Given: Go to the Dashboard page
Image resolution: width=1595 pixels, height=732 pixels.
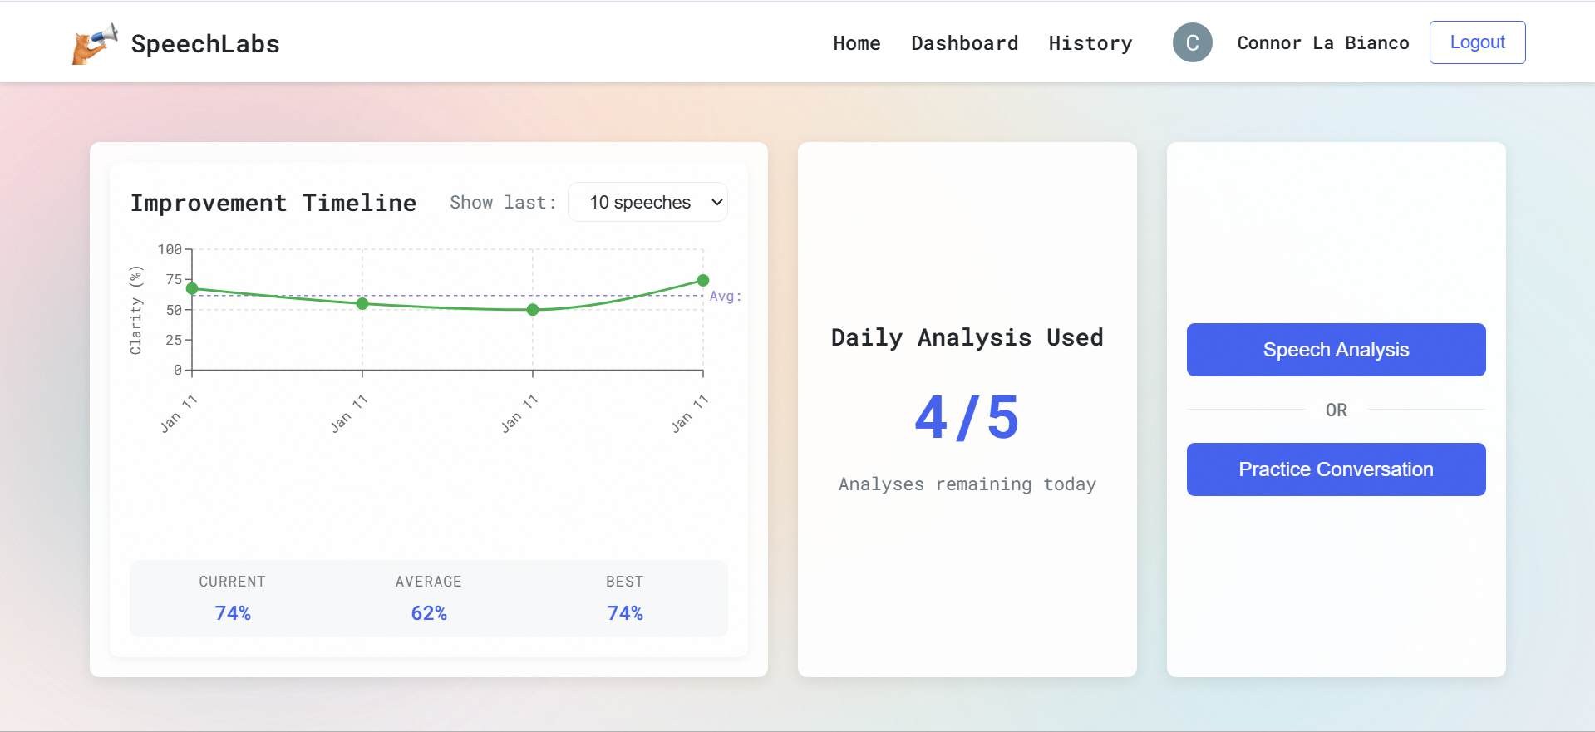Looking at the screenshot, I should click(x=965, y=43).
